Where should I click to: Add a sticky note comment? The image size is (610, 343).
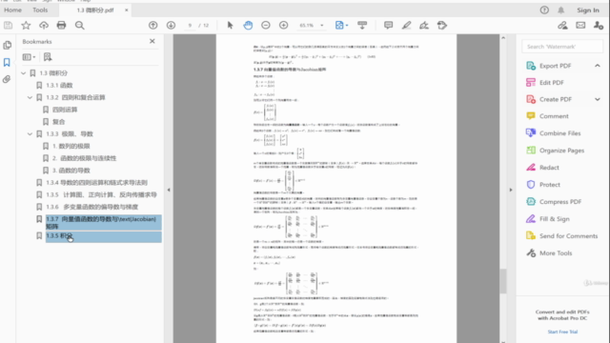point(388,26)
